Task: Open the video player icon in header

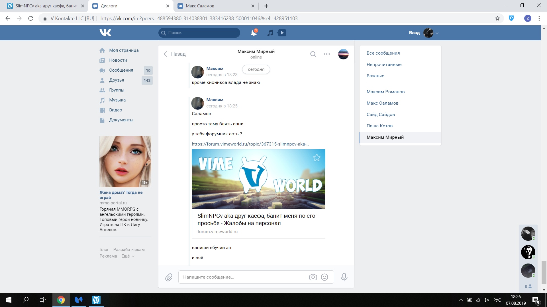Action: (282, 33)
